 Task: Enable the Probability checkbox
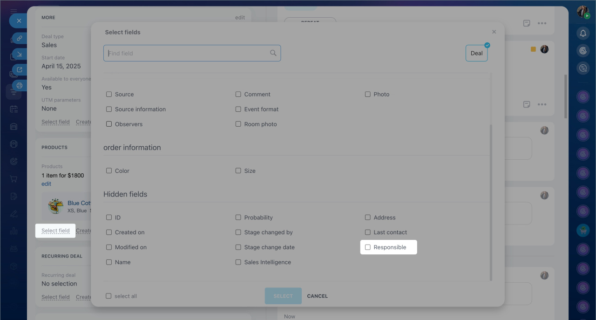point(238,218)
